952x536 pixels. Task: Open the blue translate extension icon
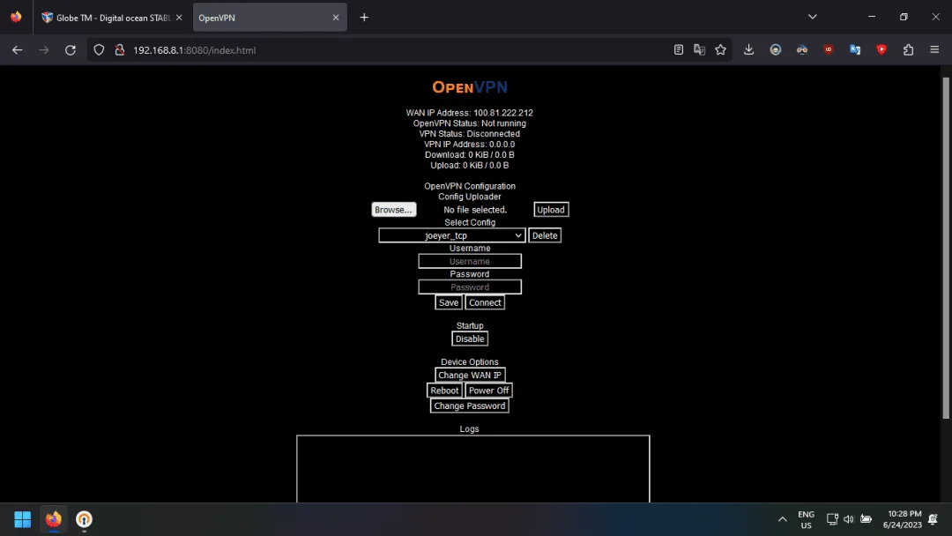coord(855,49)
